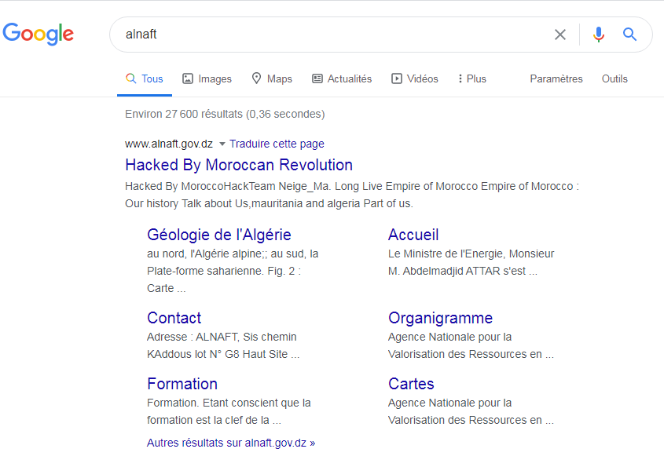Click snippet Le Ministre de l'Energie, Monsieur
Viewport: 664px width, 467px height.
[471, 254]
